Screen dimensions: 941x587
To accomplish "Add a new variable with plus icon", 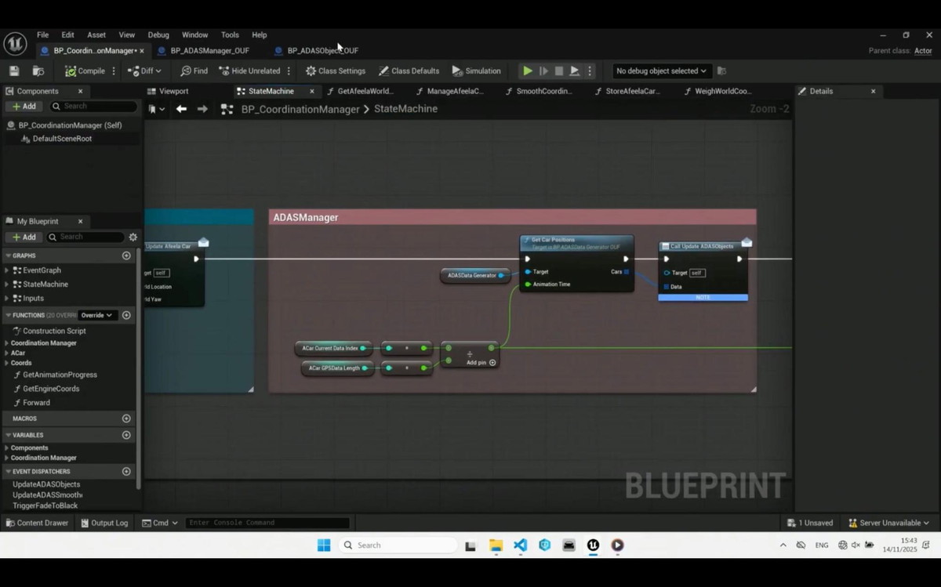I will coord(126,435).
